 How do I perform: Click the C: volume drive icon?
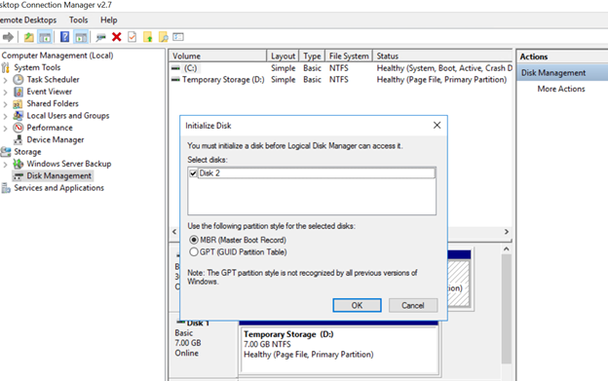tap(175, 68)
